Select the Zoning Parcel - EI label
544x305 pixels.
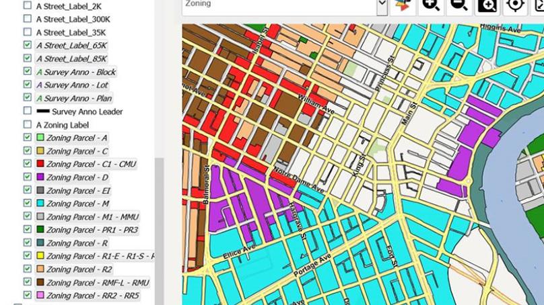[78, 191]
